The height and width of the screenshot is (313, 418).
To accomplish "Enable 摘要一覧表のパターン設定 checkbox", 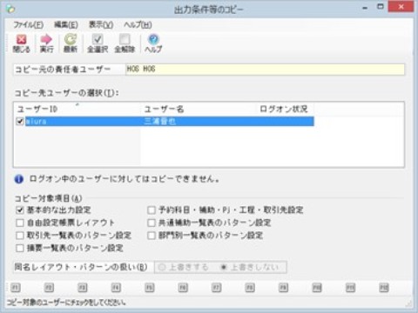I will point(20,248).
